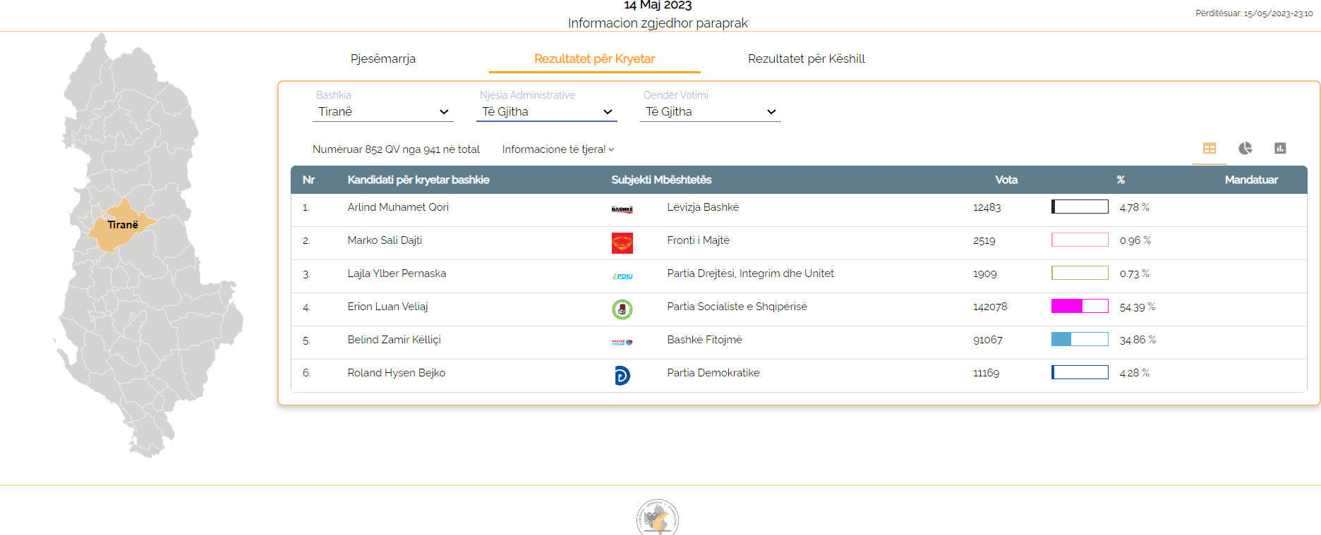This screenshot has width=1321, height=535.
Task: Click candidate name Erion Luan Veliaj
Action: 387,307
